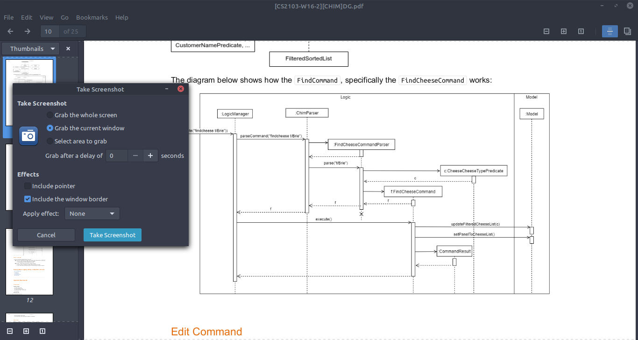Open the Apply effect dropdown showing None
Screen dimensions: 638x340
(x=92, y=213)
